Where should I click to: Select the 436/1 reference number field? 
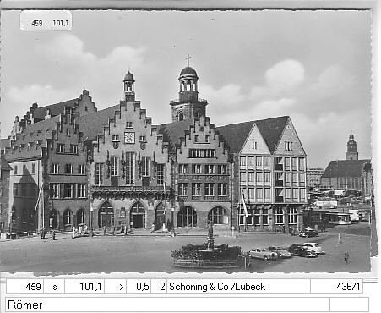336,287
